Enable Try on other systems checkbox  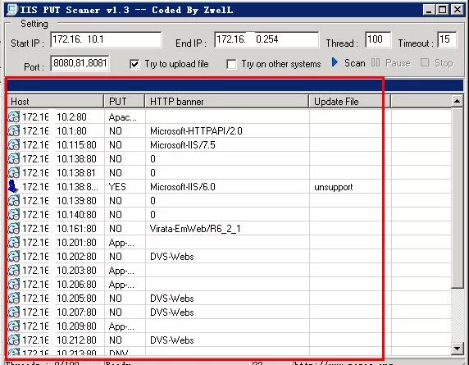[x=231, y=64]
